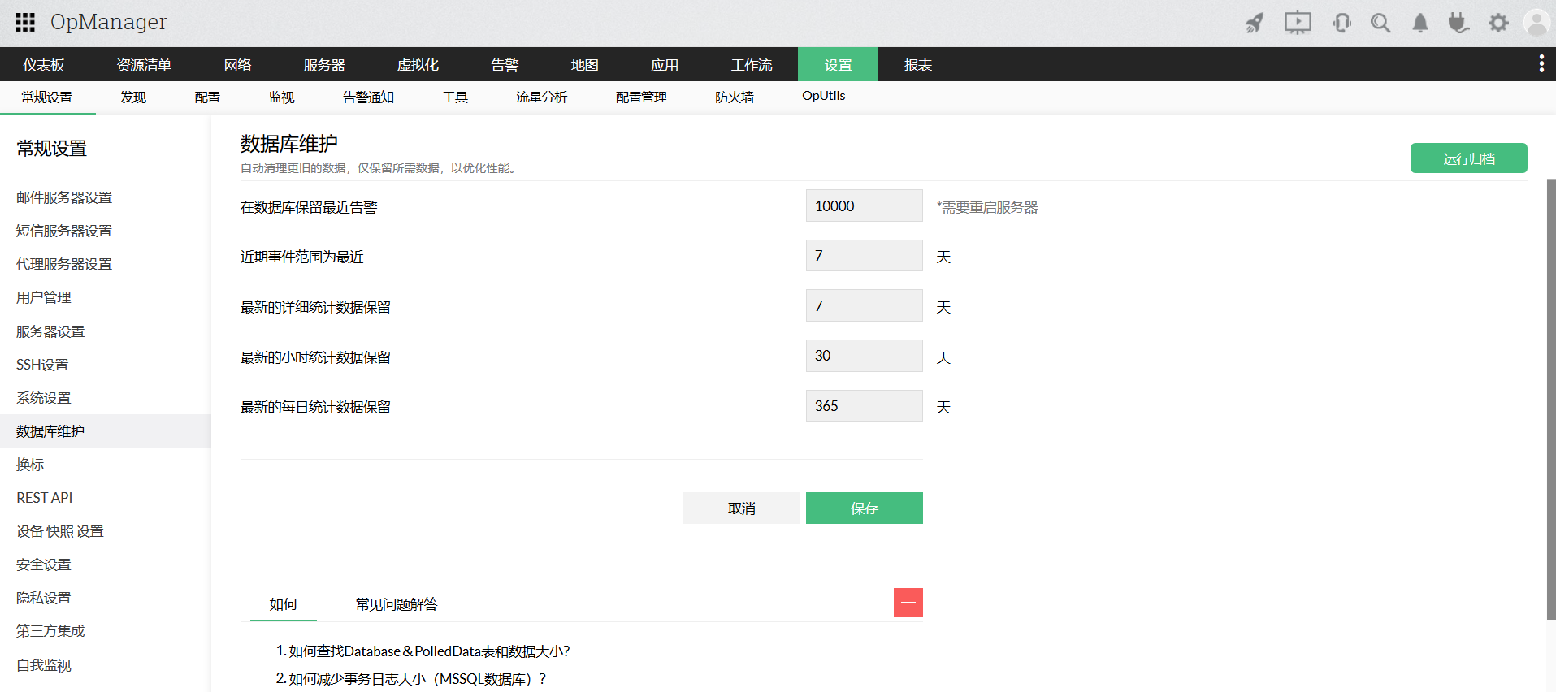Click the page vertical scrollbar

[x=1551, y=400]
